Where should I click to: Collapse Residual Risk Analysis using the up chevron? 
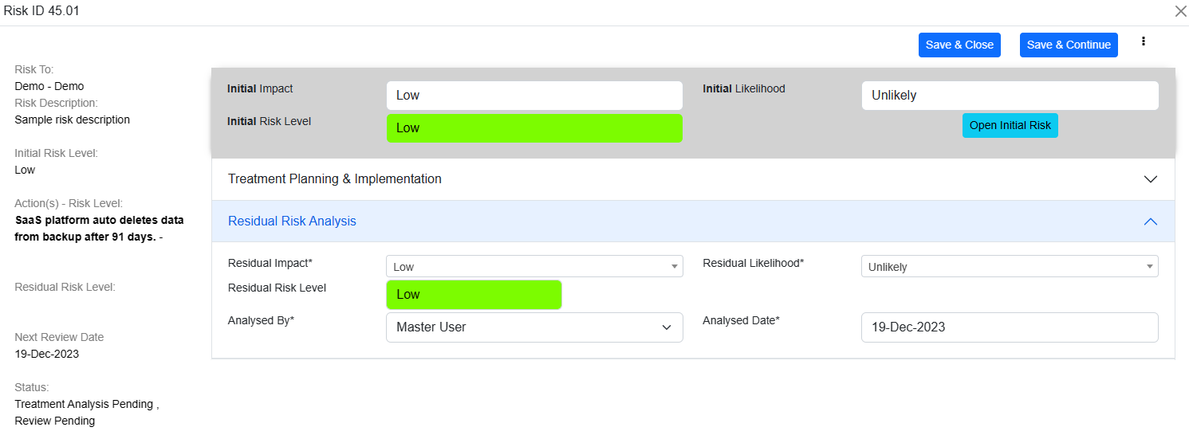pos(1150,221)
